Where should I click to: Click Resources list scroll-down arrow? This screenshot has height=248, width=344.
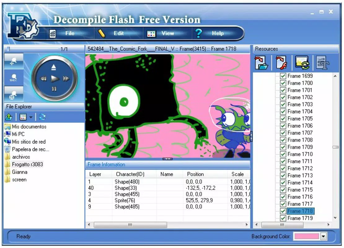335,218
